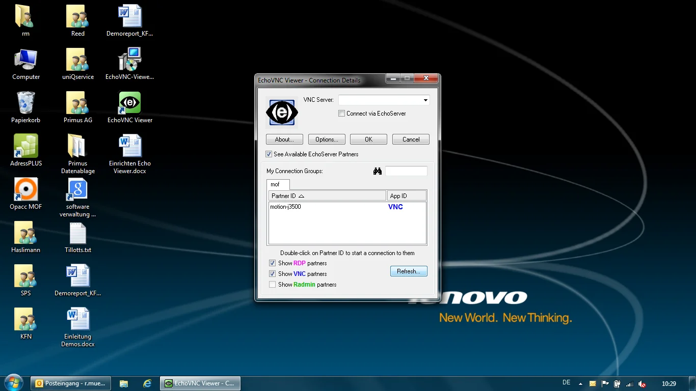The height and width of the screenshot is (391, 696).
Task: Enable Connect via EchoServer checkbox
Action: 342,114
